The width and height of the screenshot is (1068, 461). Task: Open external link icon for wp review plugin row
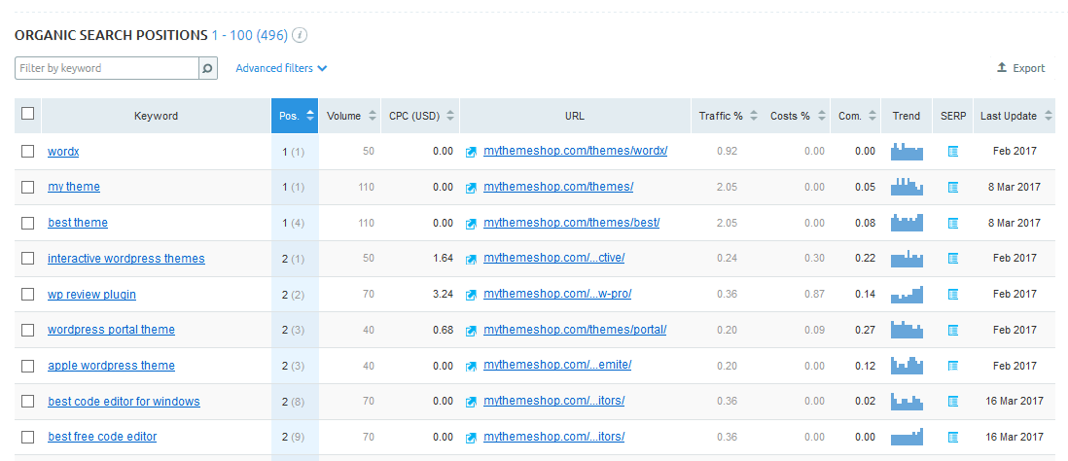coord(471,295)
